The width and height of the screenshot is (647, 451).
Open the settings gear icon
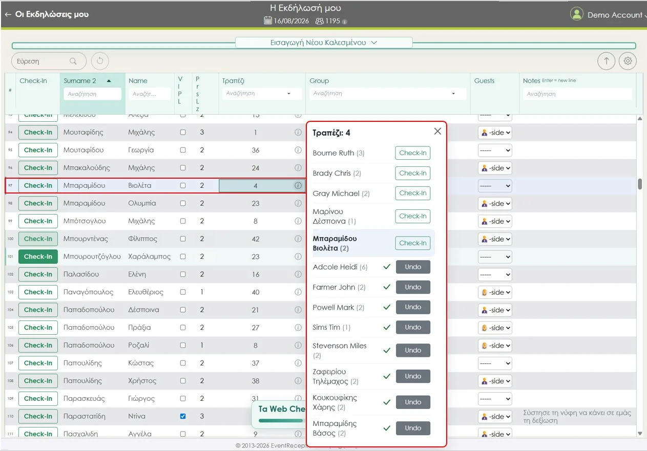point(628,61)
